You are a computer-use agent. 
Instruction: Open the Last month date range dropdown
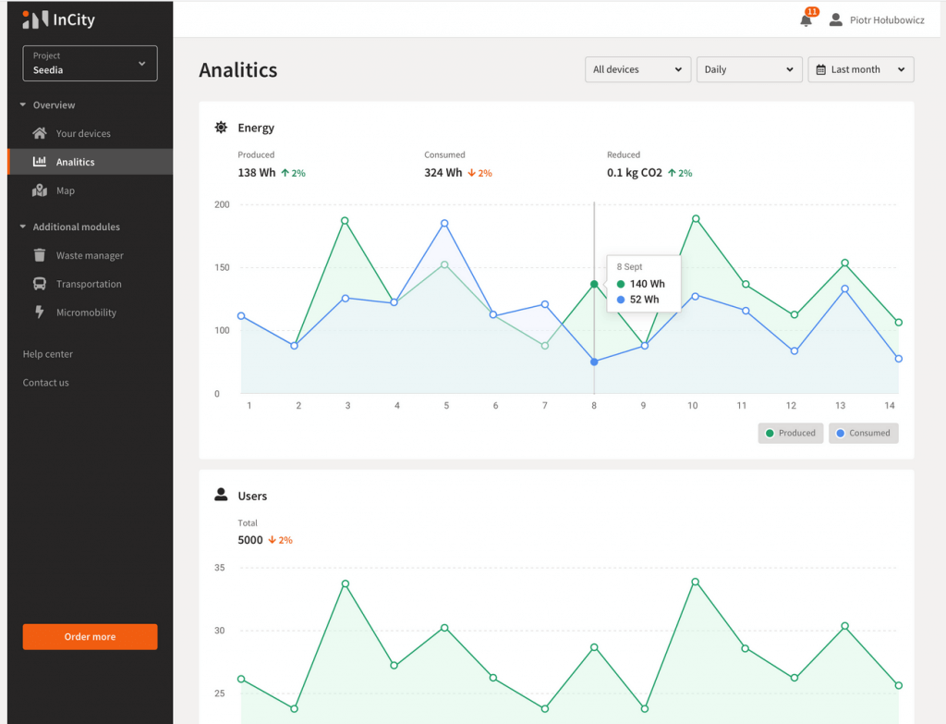[860, 69]
